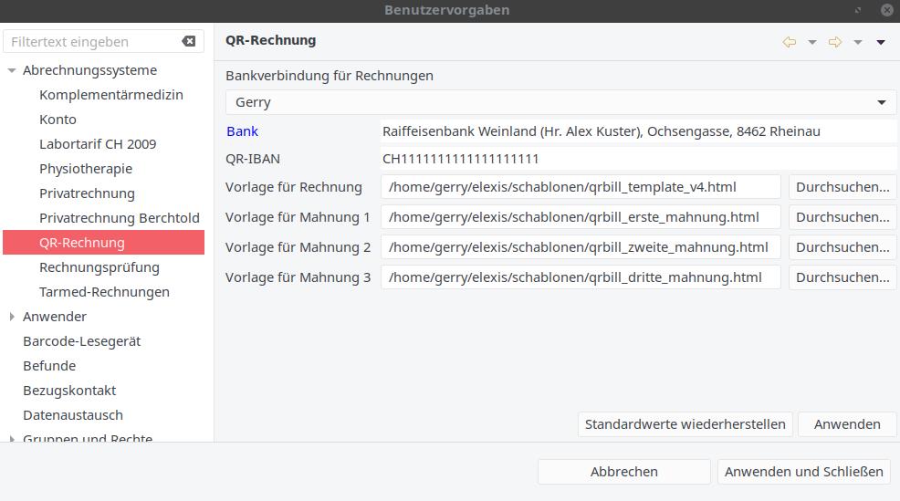
Task: Select Befunde in the sidebar
Action: (x=49, y=366)
